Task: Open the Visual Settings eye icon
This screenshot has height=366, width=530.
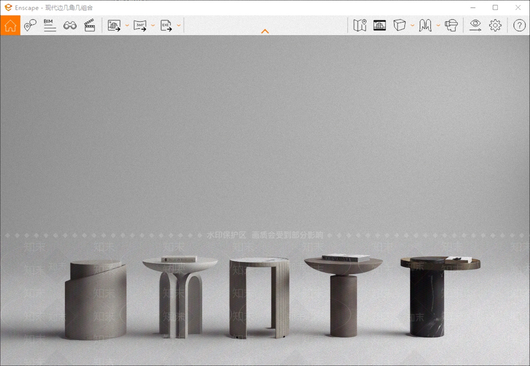Action: tap(475, 25)
